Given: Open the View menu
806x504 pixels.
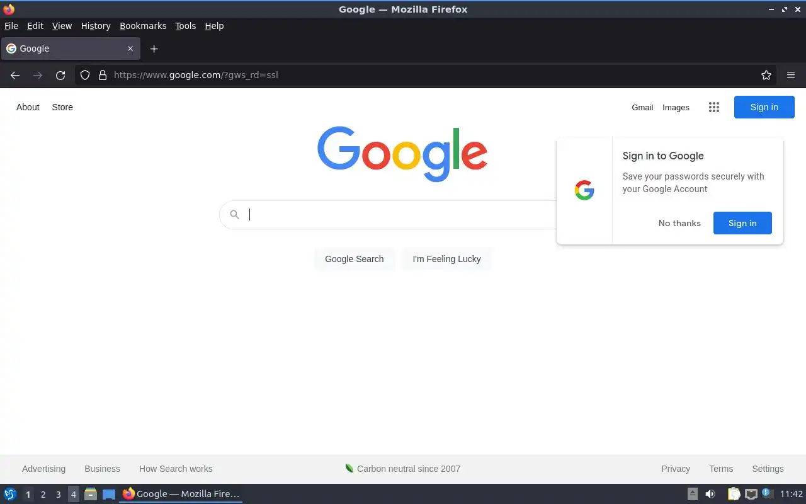Looking at the screenshot, I should point(62,26).
